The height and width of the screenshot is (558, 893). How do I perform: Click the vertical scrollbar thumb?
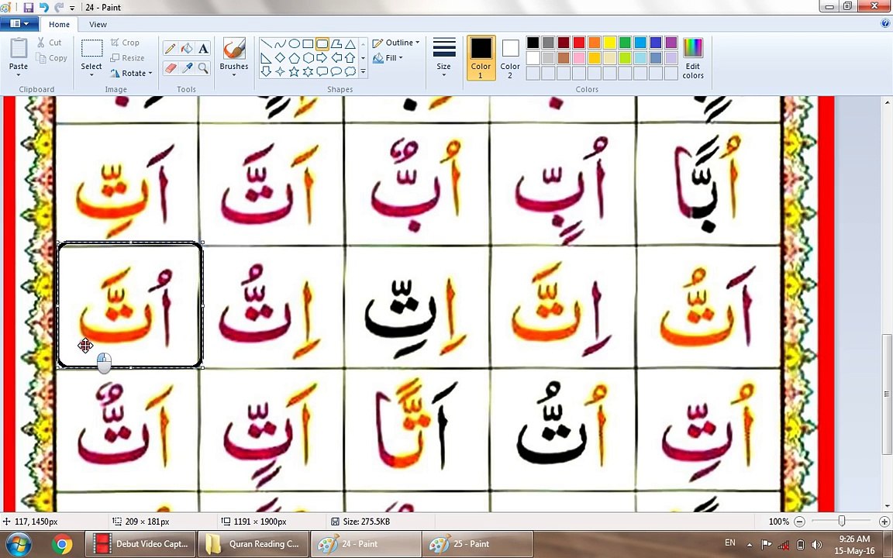click(x=887, y=393)
